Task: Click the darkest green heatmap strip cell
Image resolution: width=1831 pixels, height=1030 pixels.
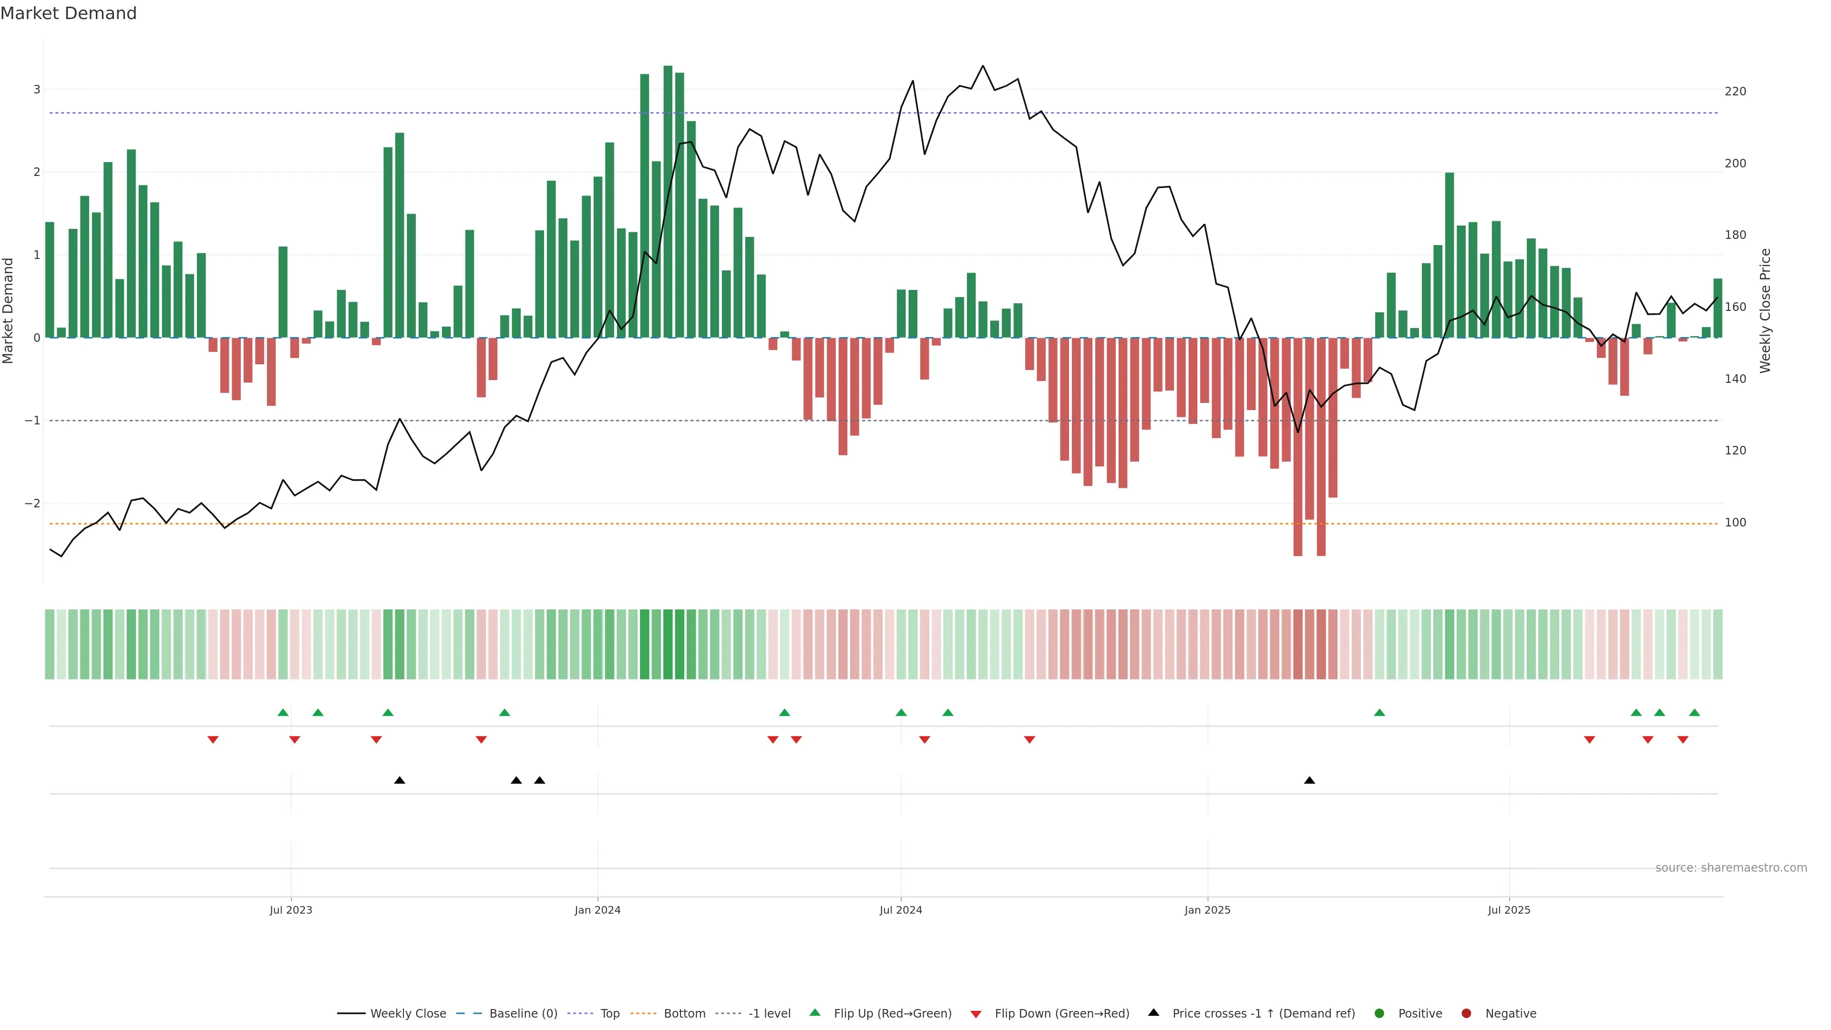Action: pyautogui.click(x=668, y=644)
